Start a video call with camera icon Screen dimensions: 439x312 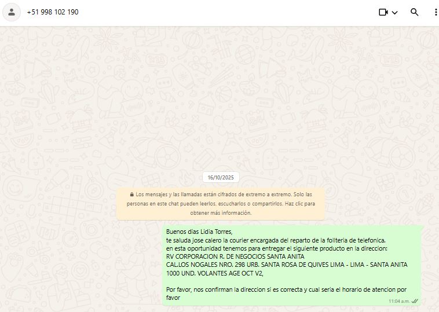[x=383, y=12]
